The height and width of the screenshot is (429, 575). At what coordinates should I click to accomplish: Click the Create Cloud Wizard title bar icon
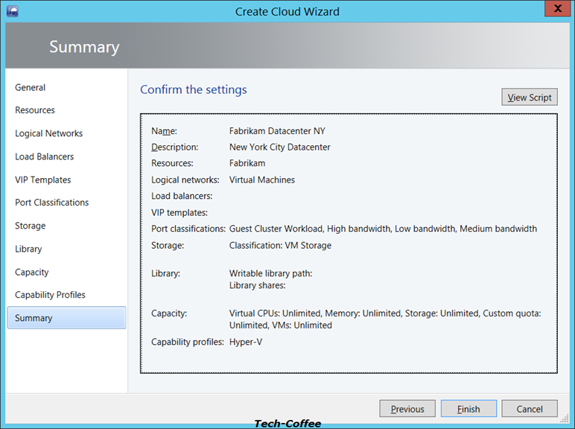click(13, 11)
